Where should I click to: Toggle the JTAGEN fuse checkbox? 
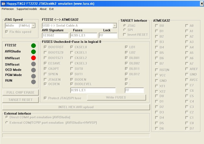click(x=45, y=79)
